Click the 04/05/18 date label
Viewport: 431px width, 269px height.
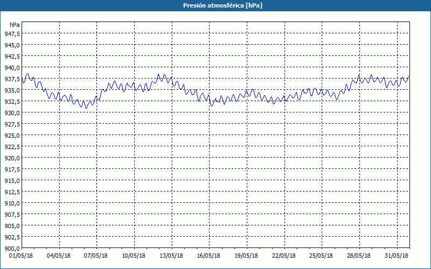pyautogui.click(x=59, y=256)
